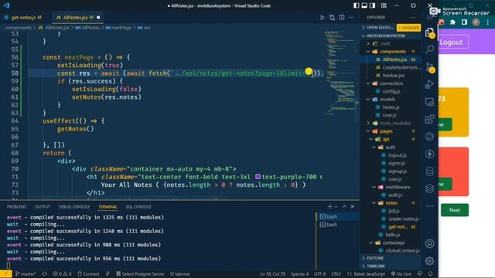Open editor More Actions ellipsis
The image size is (495, 278).
pos(351,17)
